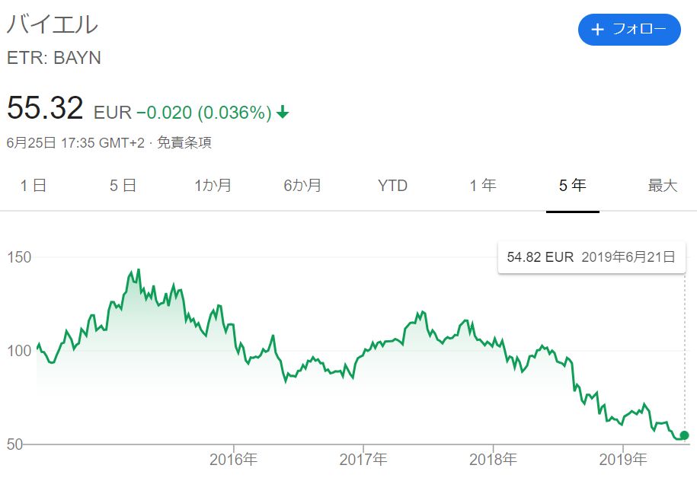Click the 55.32 current price

[45, 109]
